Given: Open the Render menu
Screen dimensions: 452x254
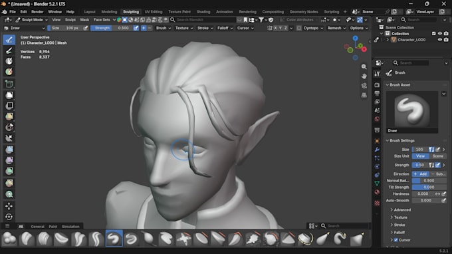Looking at the screenshot, I should coord(37,12).
